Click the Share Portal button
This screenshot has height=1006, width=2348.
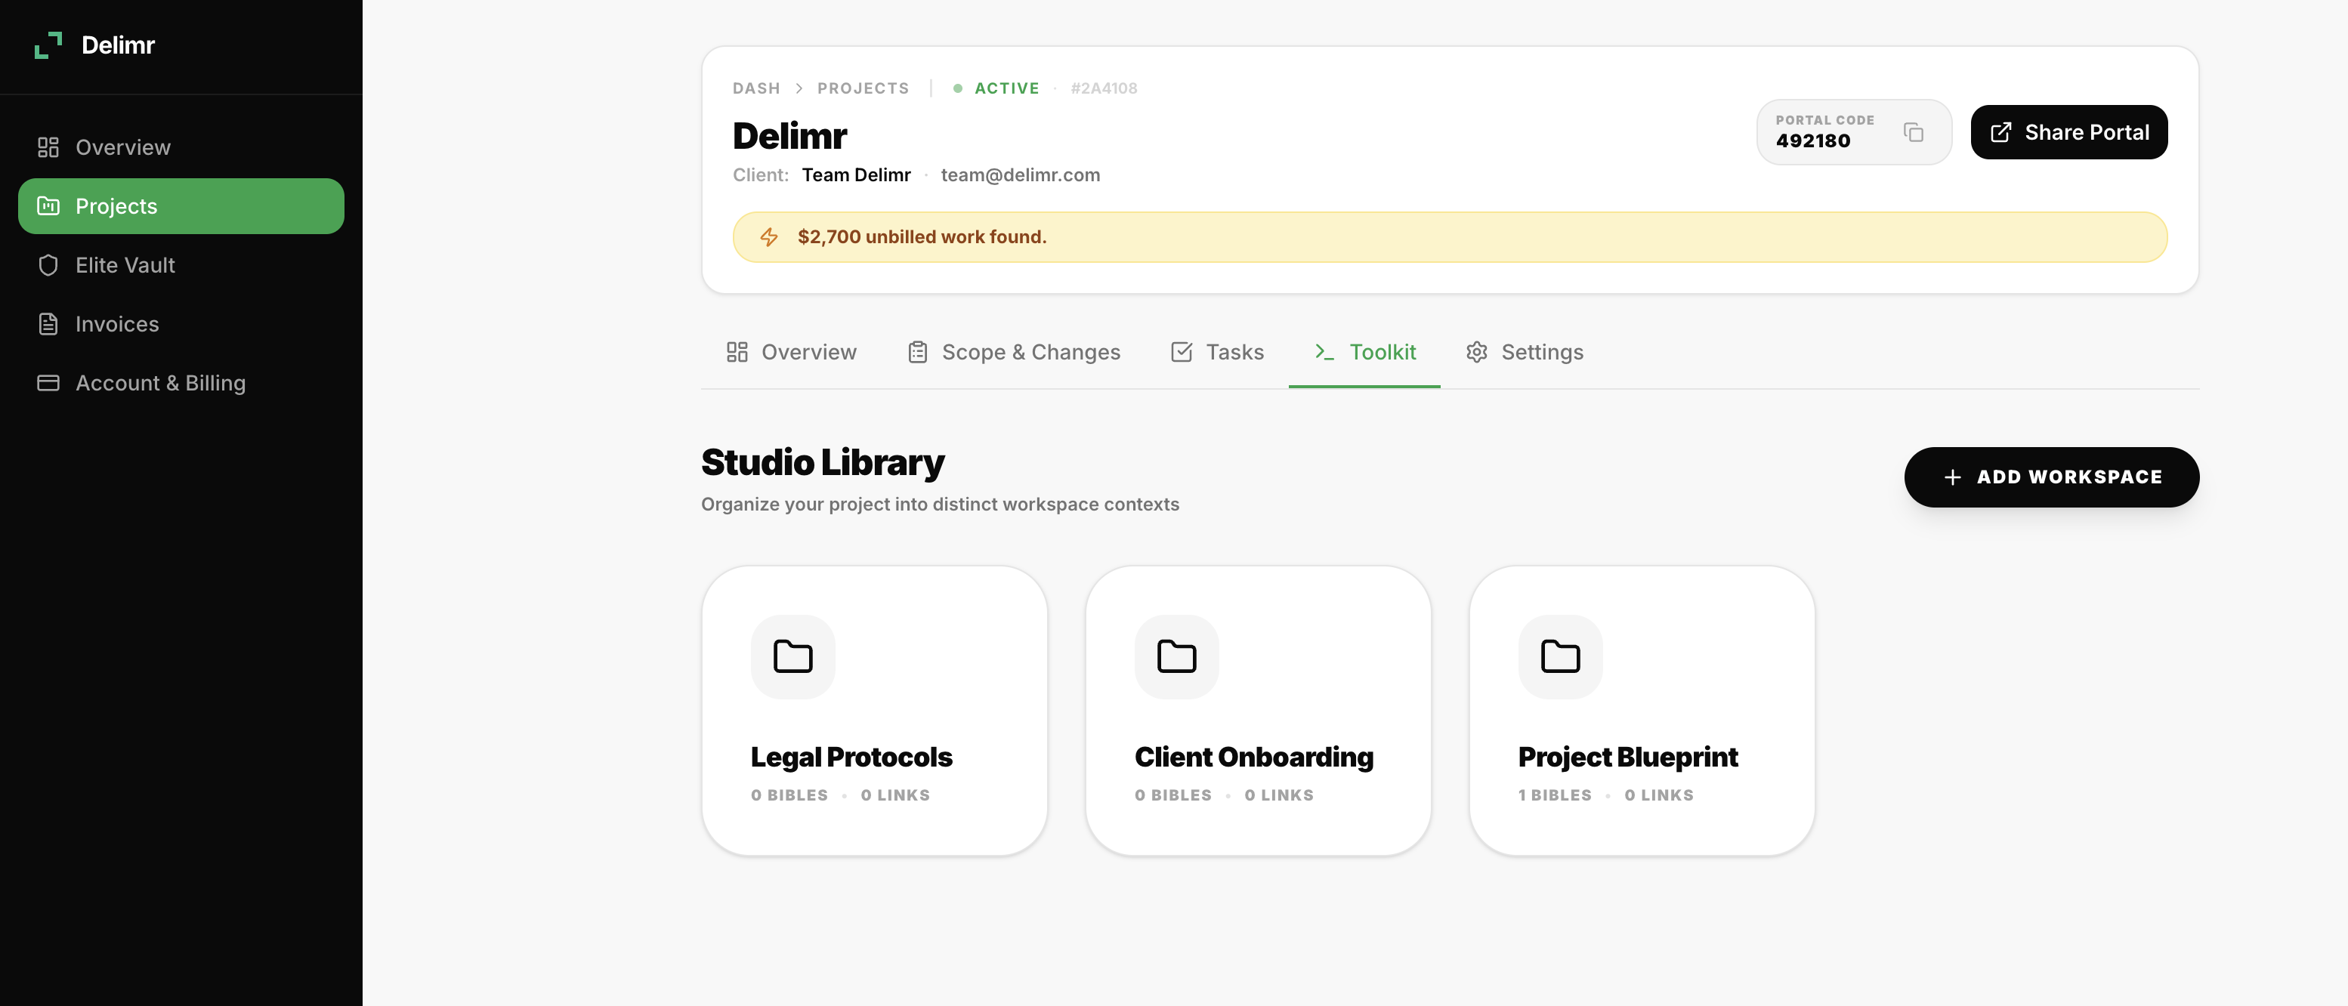tap(2068, 133)
